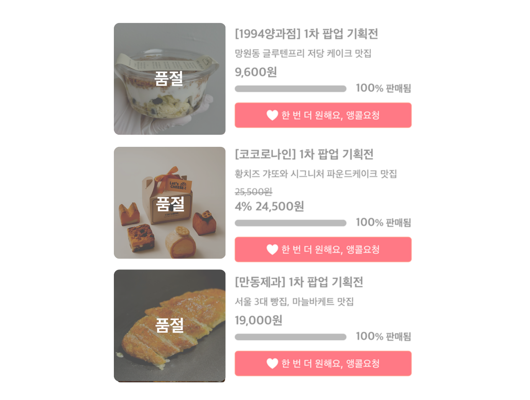Open the sold-out garlic baguette thumbnail
530x400 pixels.
point(170,326)
